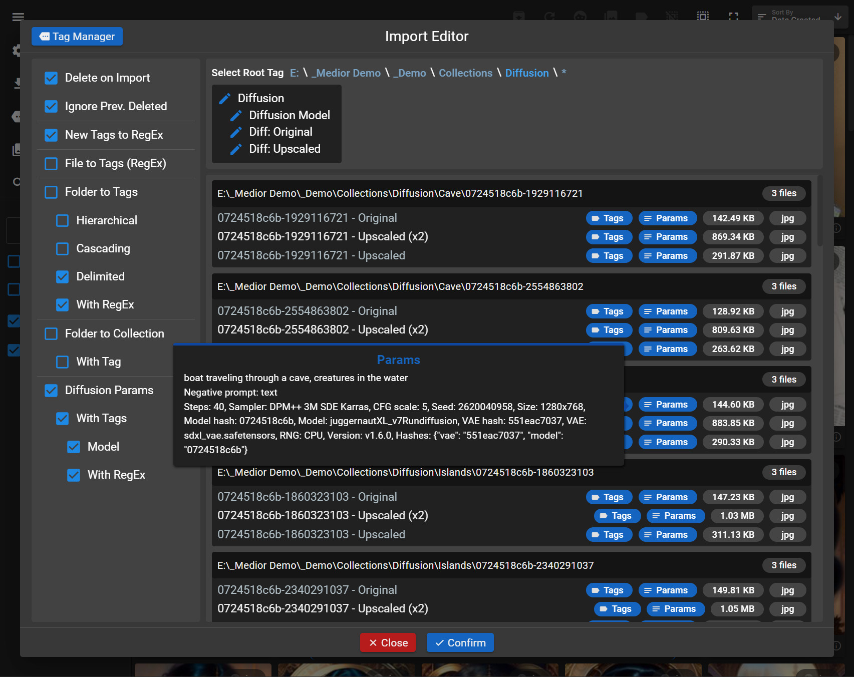Uncheck With RegEx under Folder to Tags
Screen dimensions: 854x677
tap(63, 305)
